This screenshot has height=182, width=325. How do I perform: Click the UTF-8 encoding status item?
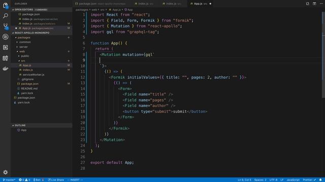tap(273, 180)
